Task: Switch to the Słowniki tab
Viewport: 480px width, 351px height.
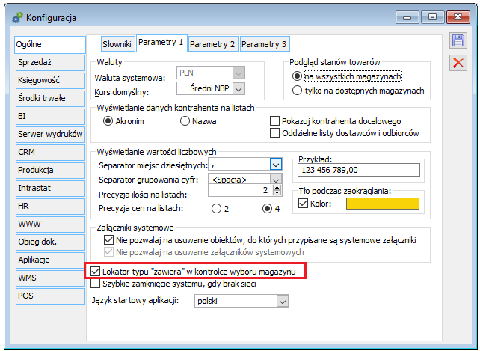Action: pos(117,44)
